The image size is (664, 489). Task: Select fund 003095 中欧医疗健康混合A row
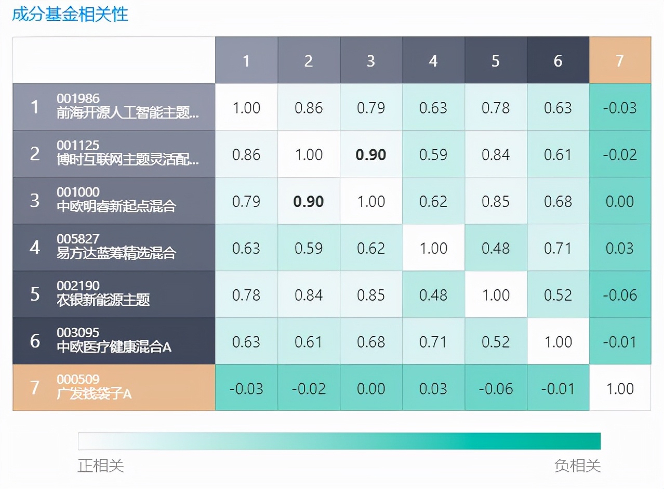coord(114,341)
